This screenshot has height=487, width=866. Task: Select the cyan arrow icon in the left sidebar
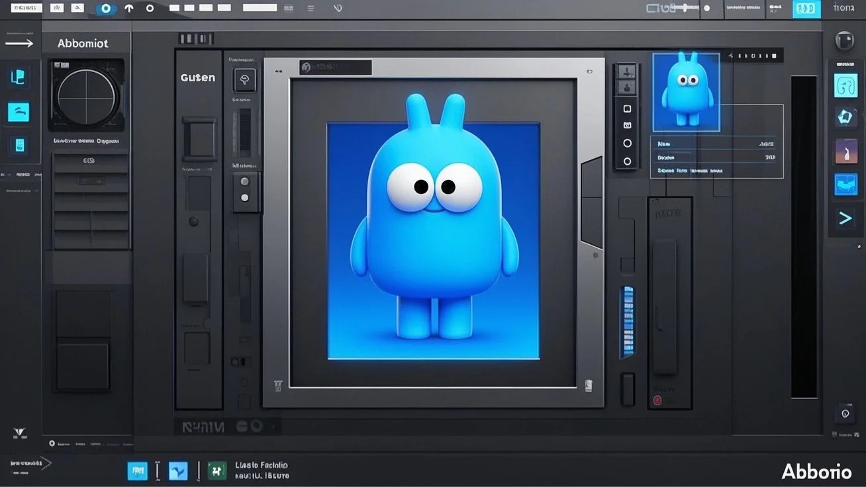point(18,112)
